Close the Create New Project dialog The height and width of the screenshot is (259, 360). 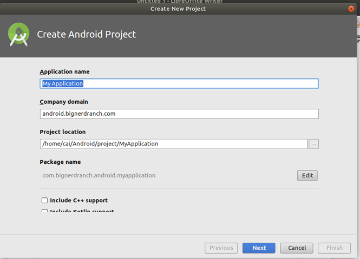pyautogui.click(x=351, y=9)
